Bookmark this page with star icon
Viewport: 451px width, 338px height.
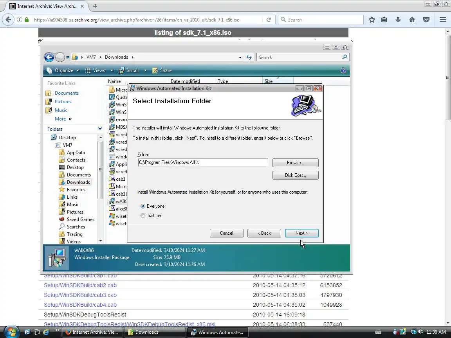pyautogui.click(x=372, y=20)
